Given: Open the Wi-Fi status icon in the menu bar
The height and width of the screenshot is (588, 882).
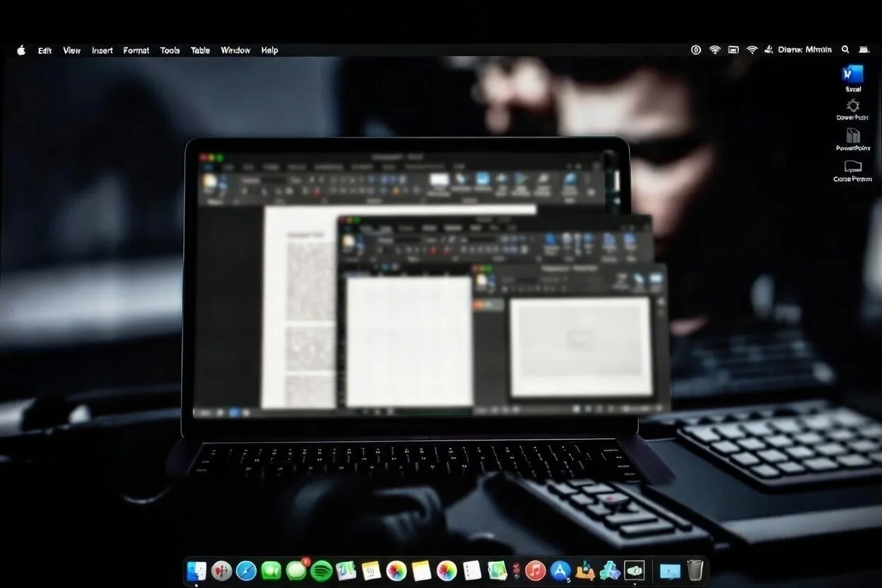Looking at the screenshot, I should coord(715,49).
